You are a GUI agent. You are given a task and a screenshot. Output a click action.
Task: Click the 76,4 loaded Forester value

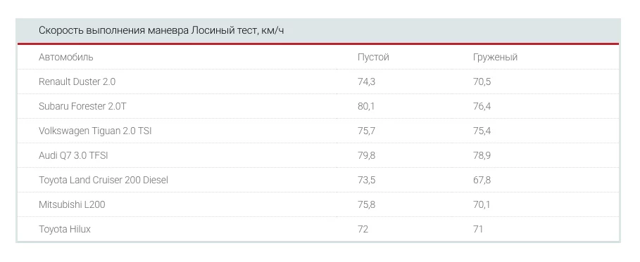click(482, 106)
